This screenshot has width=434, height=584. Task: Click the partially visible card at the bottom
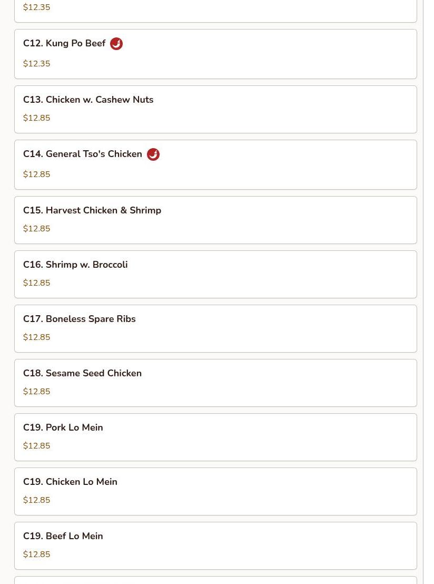215,581
